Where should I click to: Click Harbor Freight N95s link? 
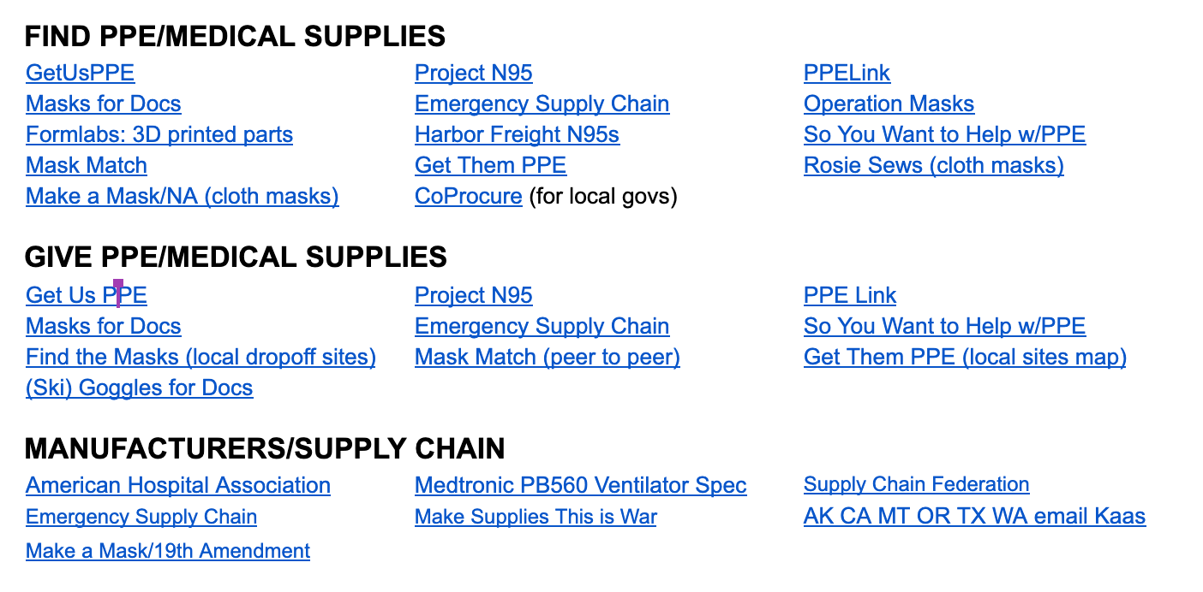pos(517,134)
